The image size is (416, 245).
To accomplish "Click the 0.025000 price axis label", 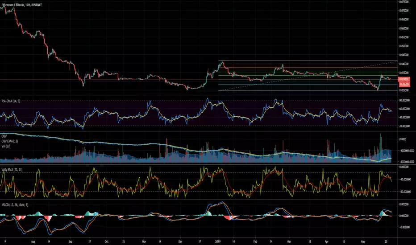I will coord(404,90).
